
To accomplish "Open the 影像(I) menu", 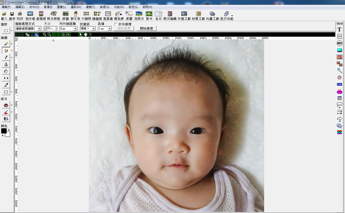I will pyautogui.click(x=48, y=7).
